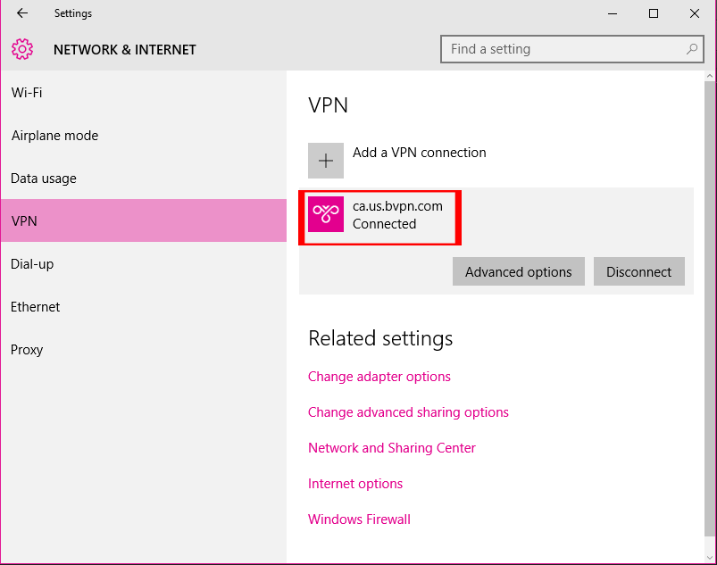
Task: Switch to Ethernet settings
Action: pos(36,307)
